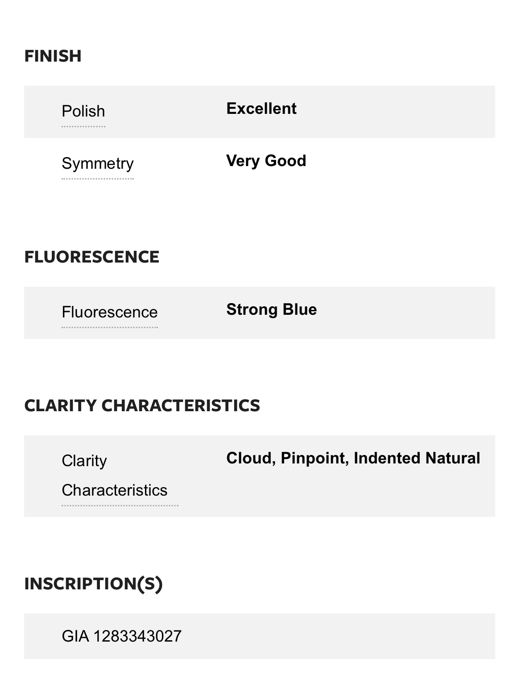Click the FINISH section heading
The image size is (522, 680).
(53, 56)
